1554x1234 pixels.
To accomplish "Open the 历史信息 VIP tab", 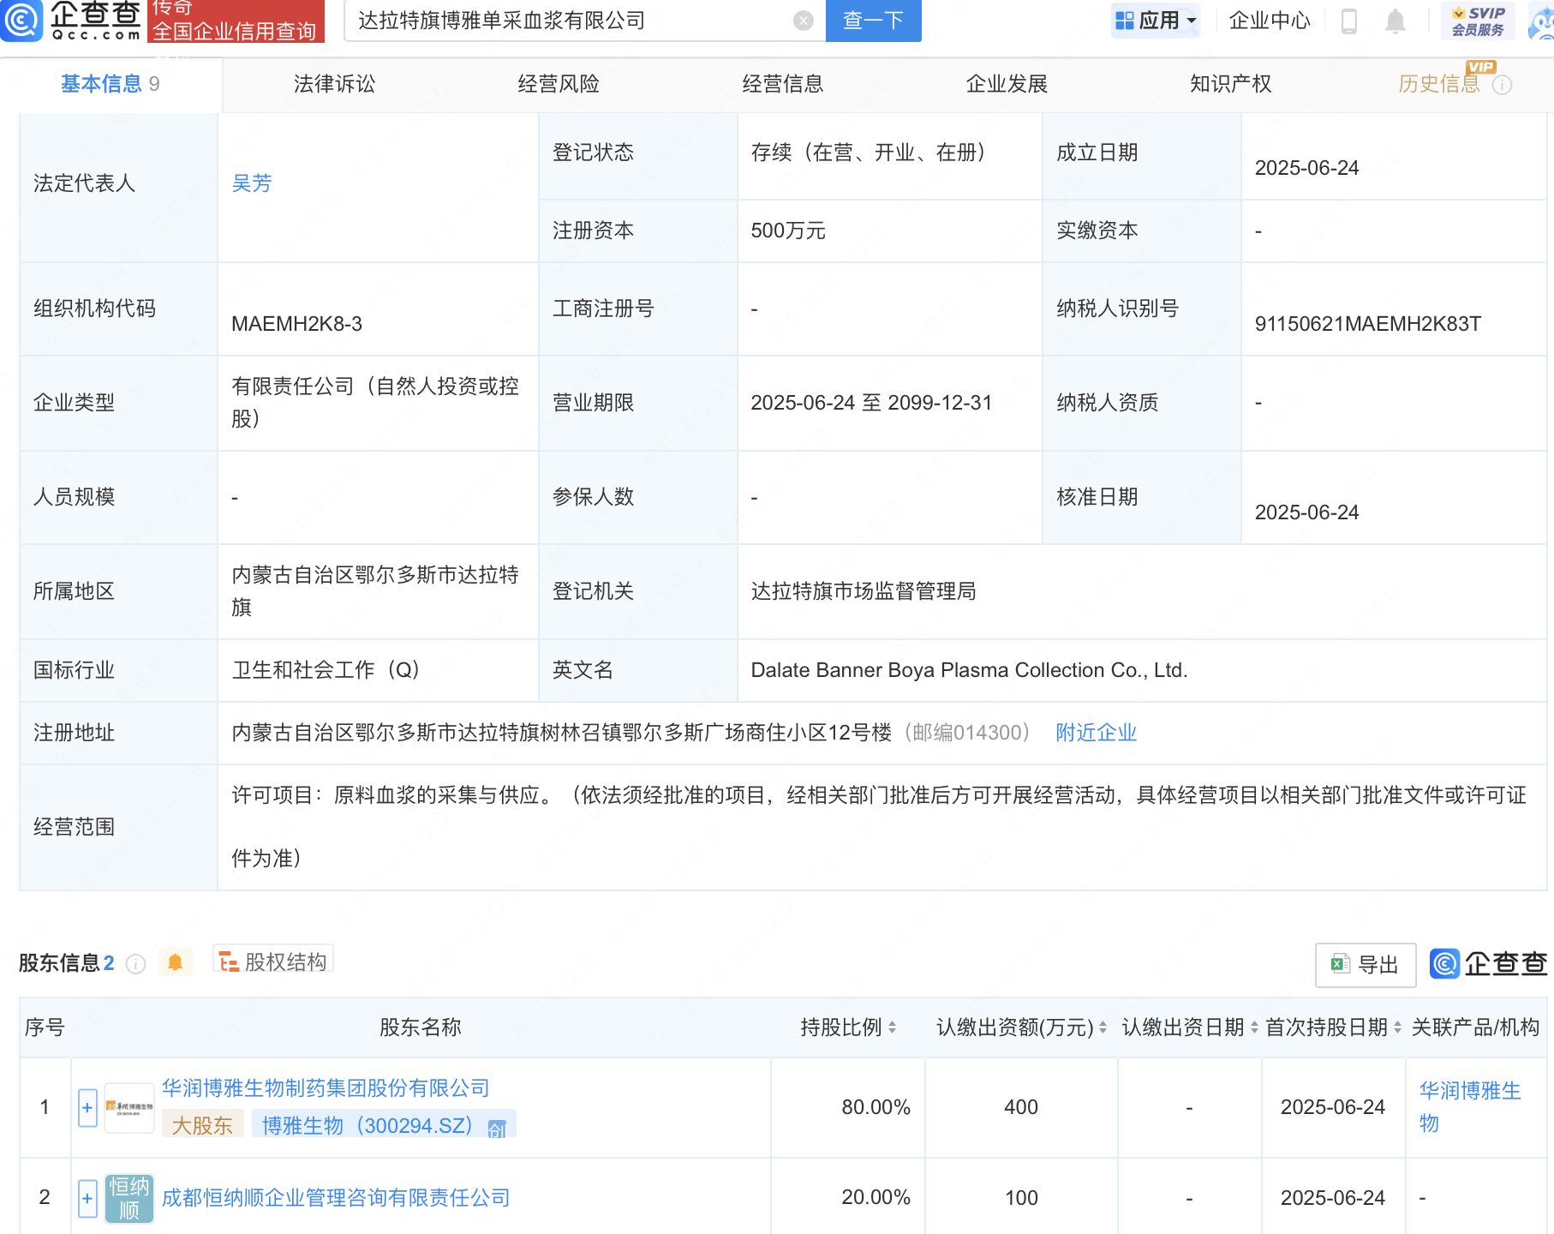I will coord(1439,84).
